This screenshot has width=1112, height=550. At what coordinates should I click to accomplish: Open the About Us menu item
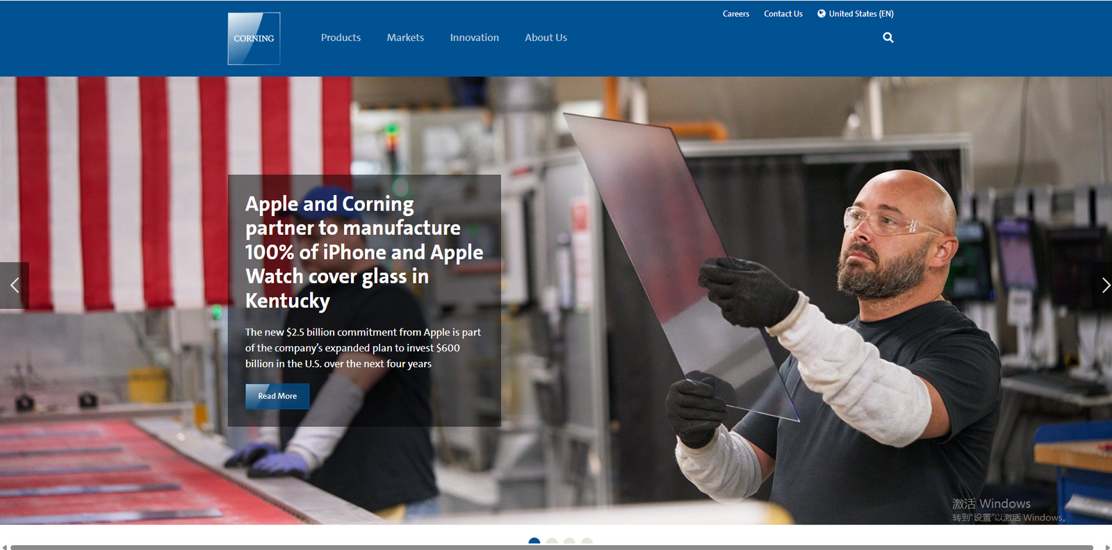(546, 37)
